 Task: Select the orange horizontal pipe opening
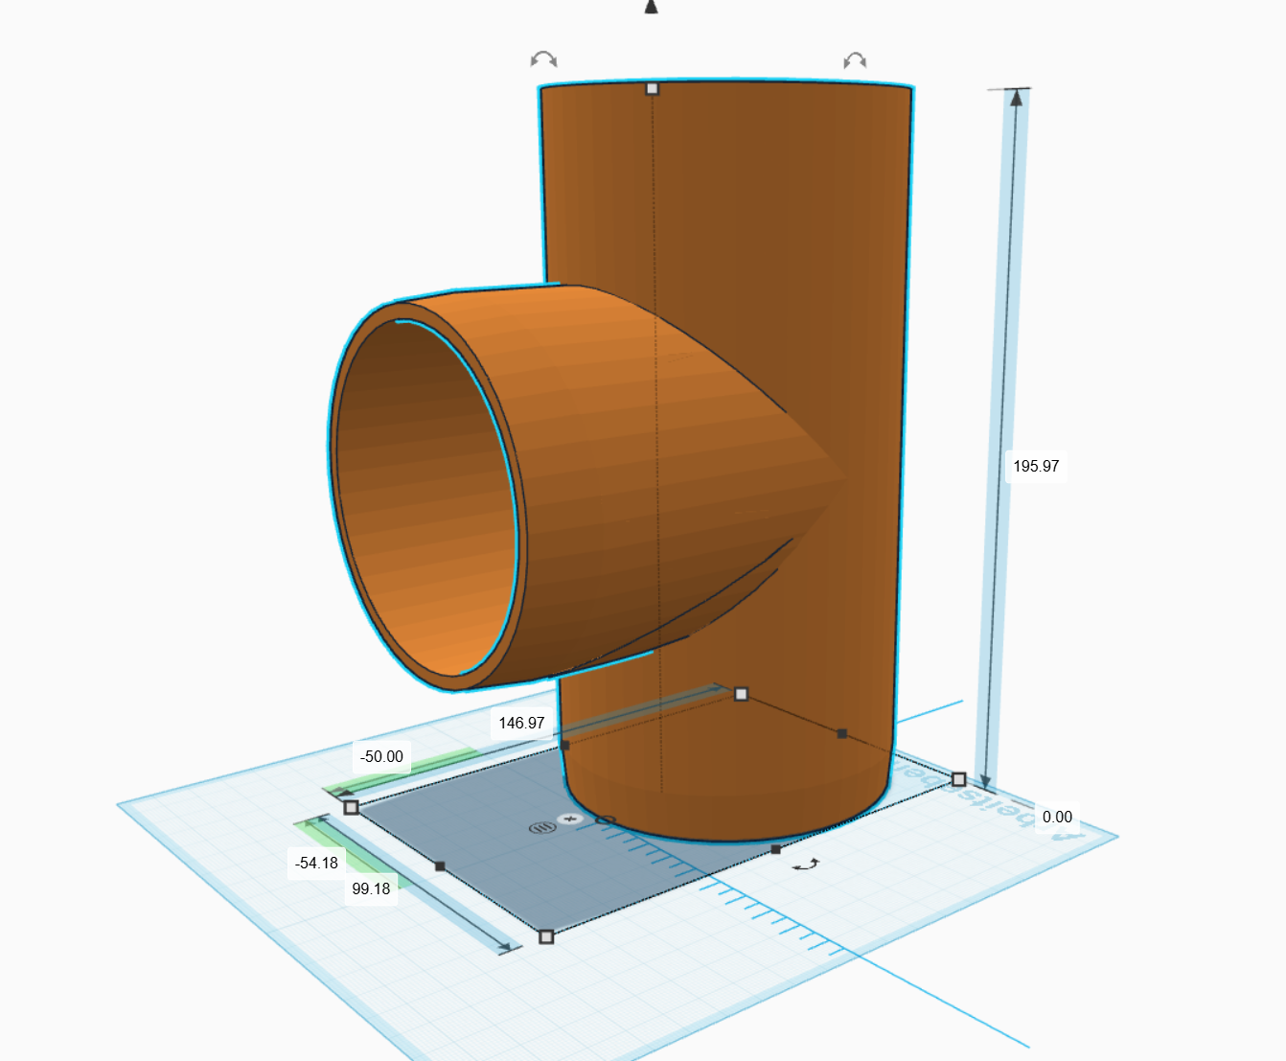(426, 496)
